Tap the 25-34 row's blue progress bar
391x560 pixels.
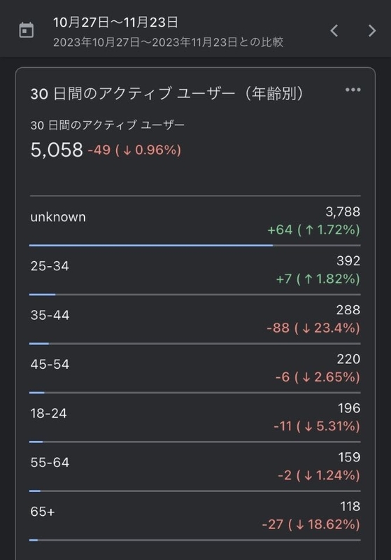[43, 295]
